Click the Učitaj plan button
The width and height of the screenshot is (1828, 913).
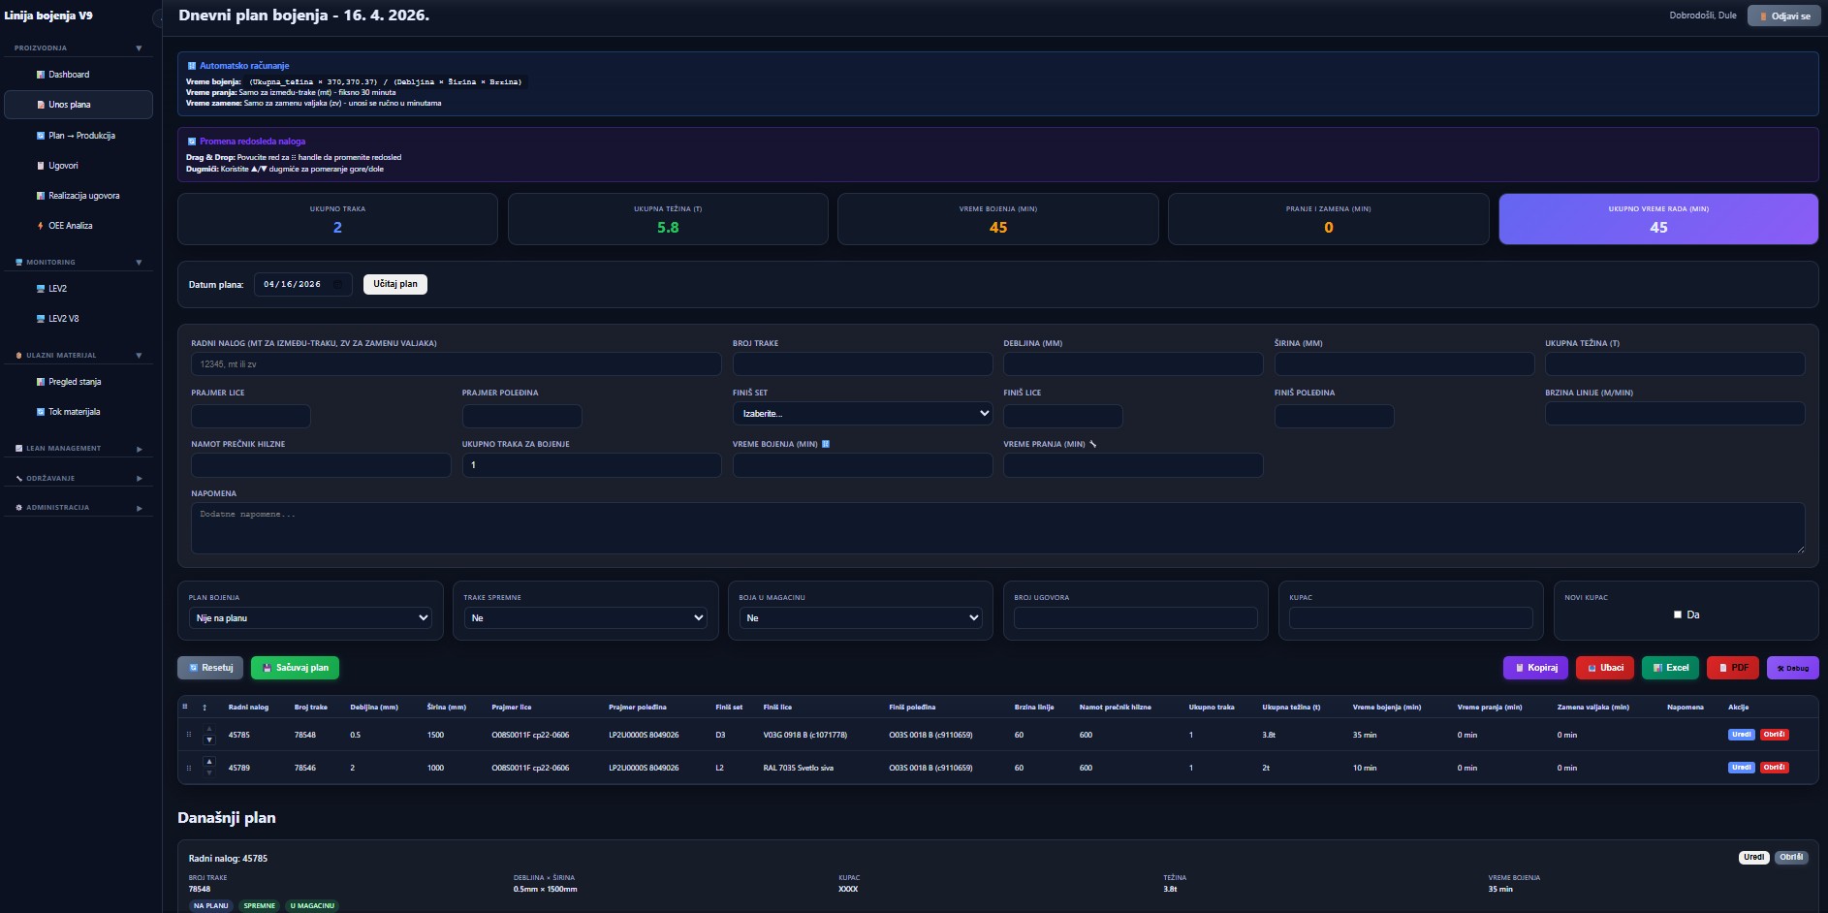click(x=395, y=284)
